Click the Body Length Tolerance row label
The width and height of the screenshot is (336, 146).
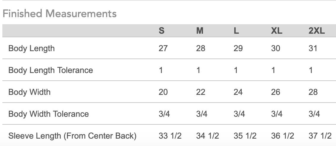pyautogui.click(x=51, y=70)
